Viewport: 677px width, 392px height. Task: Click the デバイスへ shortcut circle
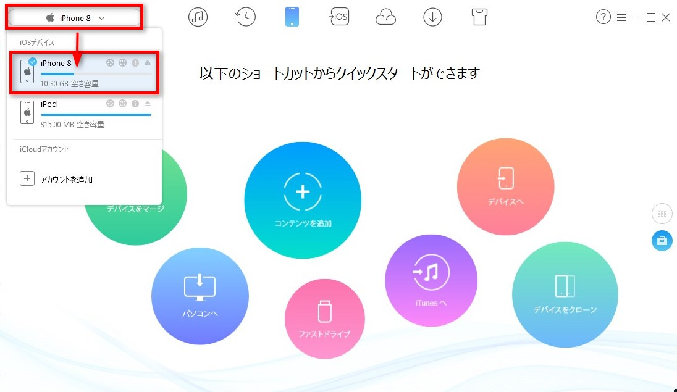tap(506, 186)
